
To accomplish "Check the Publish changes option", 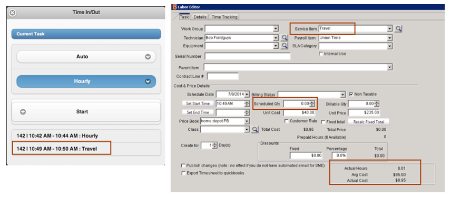I will [x=183, y=165].
